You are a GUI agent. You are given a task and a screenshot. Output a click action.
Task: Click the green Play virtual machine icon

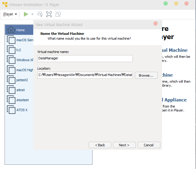click(x=26, y=14)
